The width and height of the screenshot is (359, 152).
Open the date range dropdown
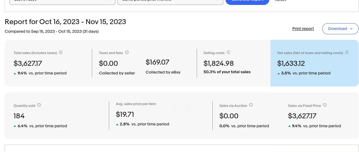tap(62, 1)
